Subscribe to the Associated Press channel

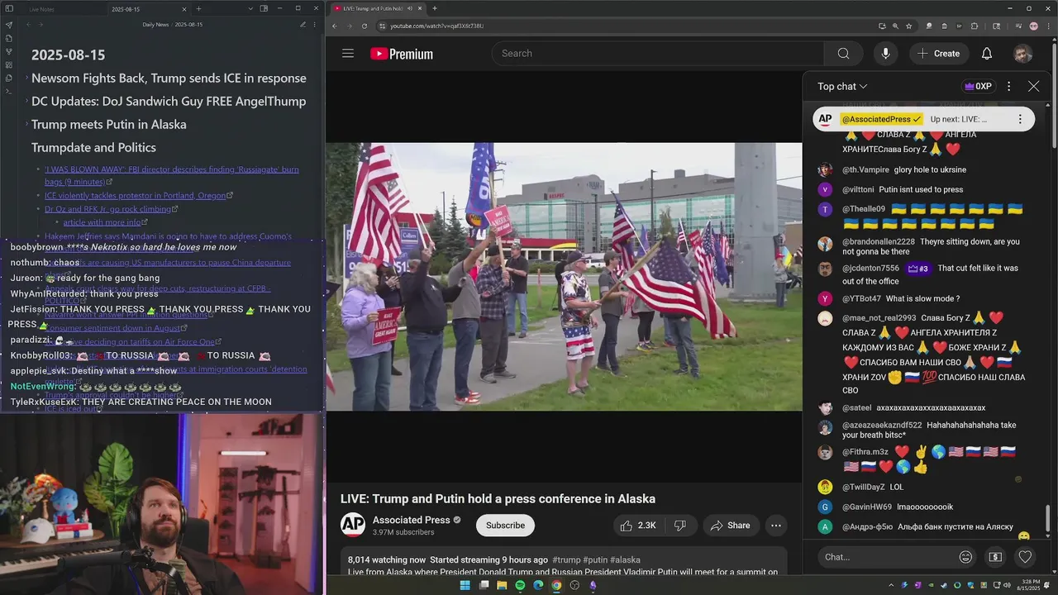tap(505, 526)
